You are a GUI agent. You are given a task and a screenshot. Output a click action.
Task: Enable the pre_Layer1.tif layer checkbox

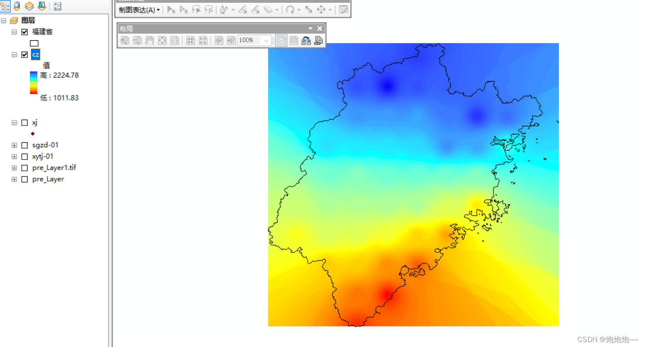pyautogui.click(x=24, y=168)
